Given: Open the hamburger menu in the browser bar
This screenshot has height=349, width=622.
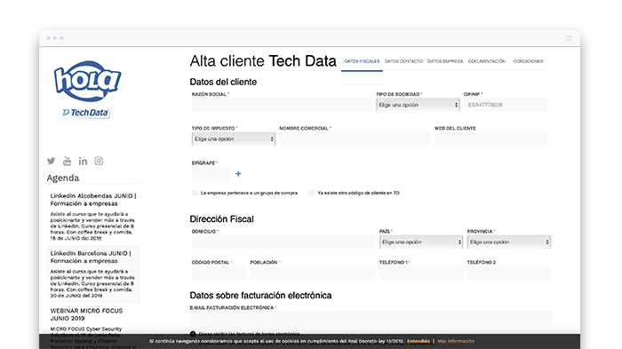Looking at the screenshot, I should (569, 38).
